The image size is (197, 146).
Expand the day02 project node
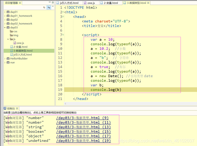(5, 20)
